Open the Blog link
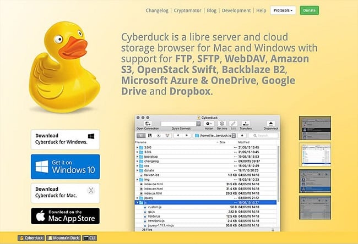Viewport: 358px width, 244px height. [211, 10]
